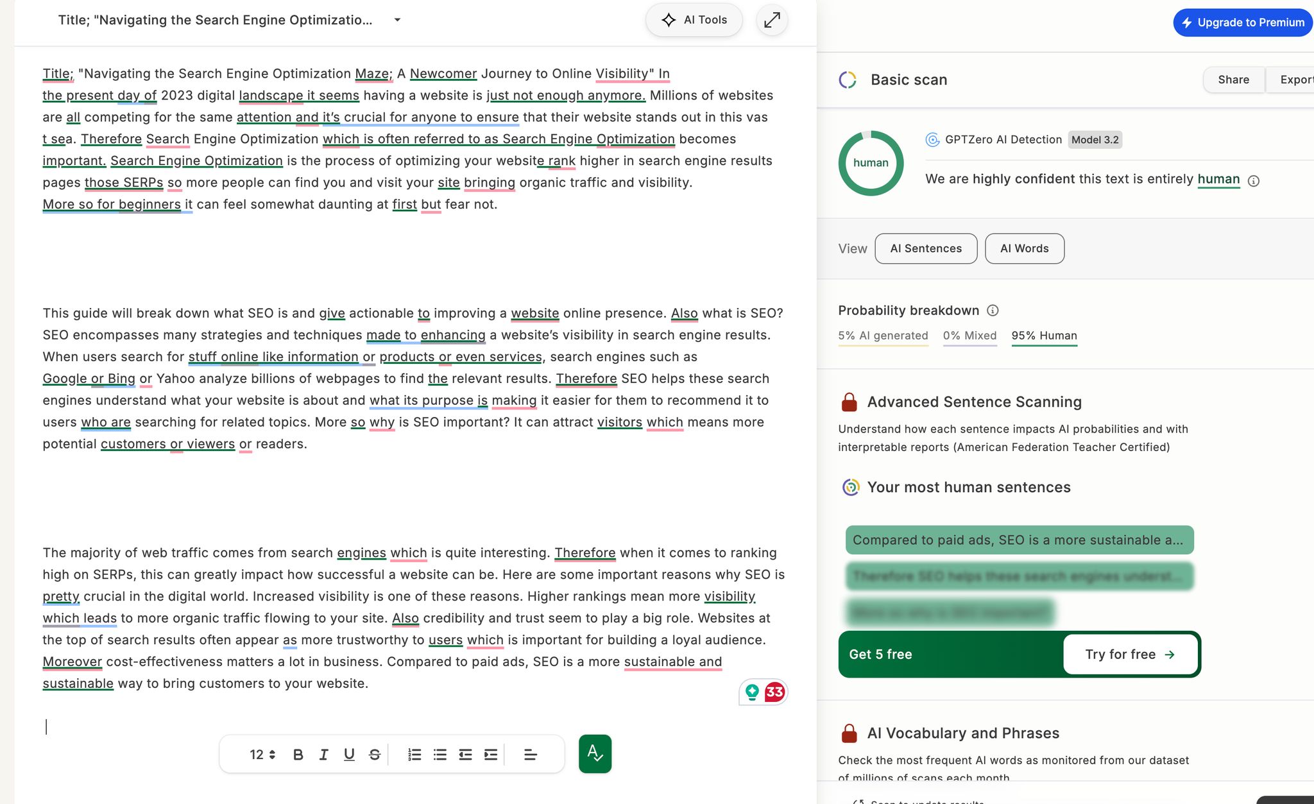
Task: Click the green spell-check button
Action: [595, 754]
